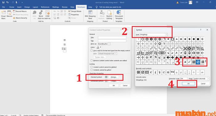
Task: Select the plain X symbol in symbol grid
Action: (x=185, y=62)
